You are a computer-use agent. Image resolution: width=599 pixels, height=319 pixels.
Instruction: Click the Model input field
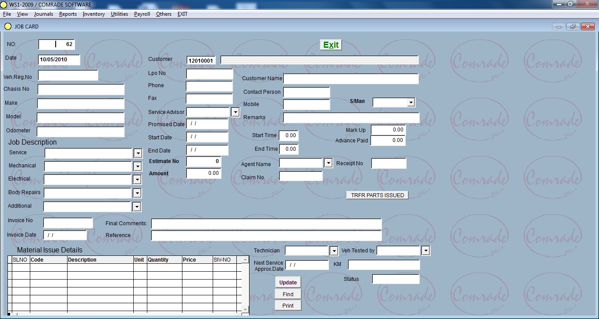click(x=81, y=117)
